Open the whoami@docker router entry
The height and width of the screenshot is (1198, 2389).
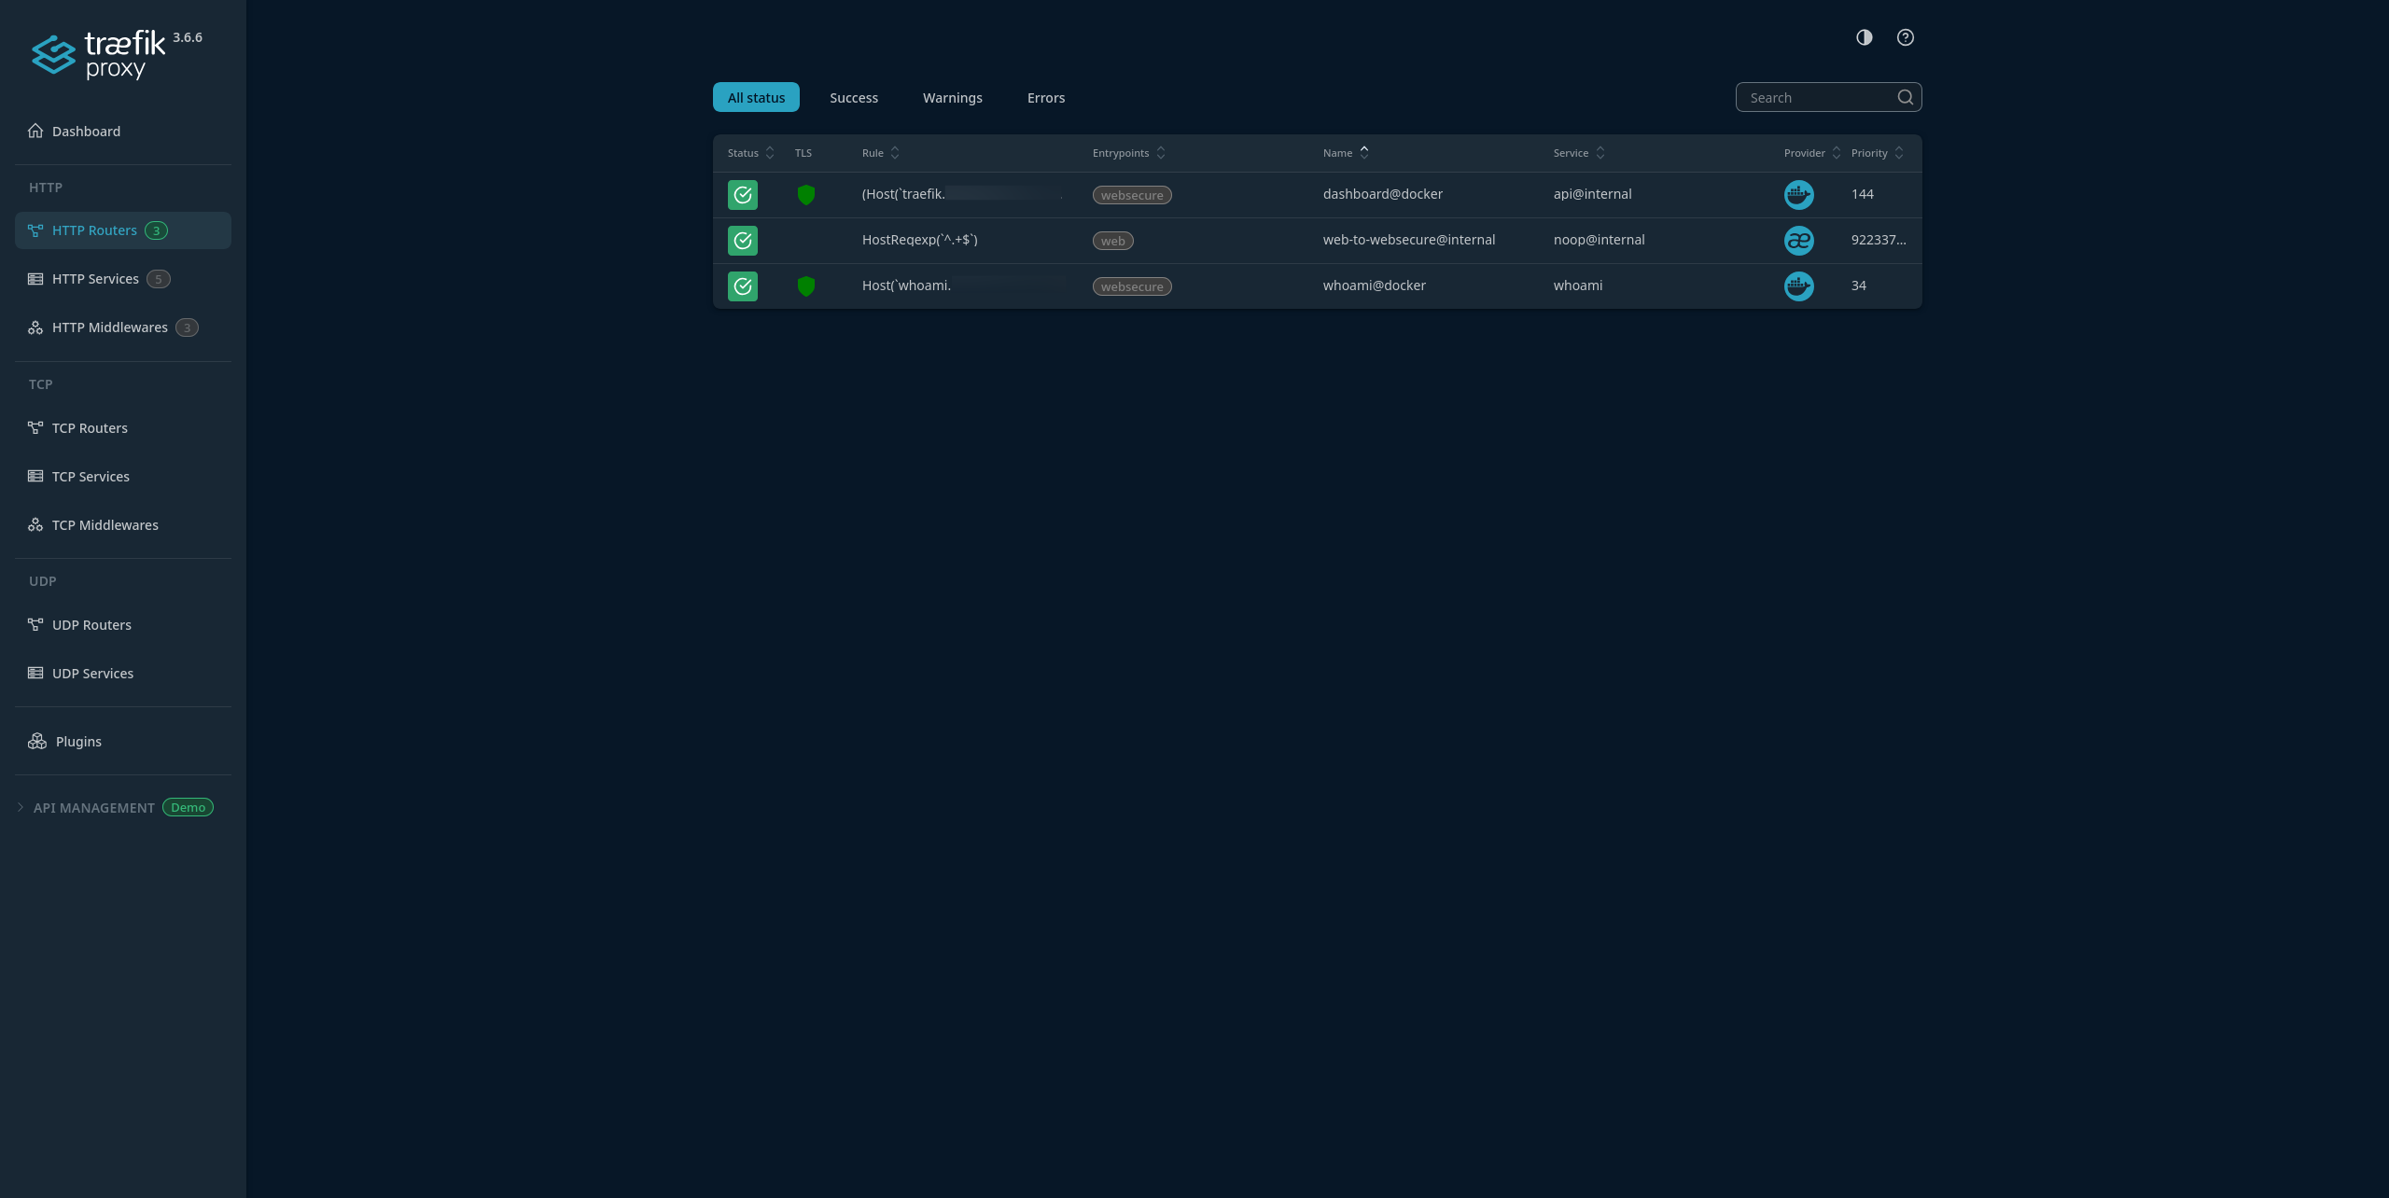point(1374,286)
